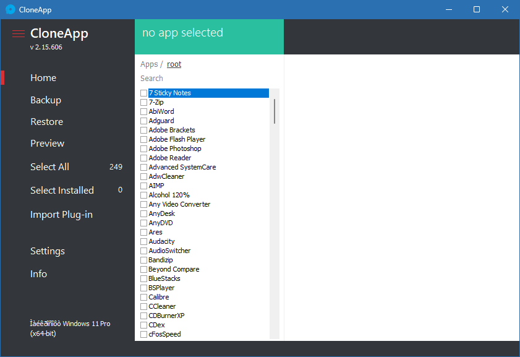This screenshot has width=520, height=357.
Task: Open the hamburger menu icon
Action: [19, 33]
